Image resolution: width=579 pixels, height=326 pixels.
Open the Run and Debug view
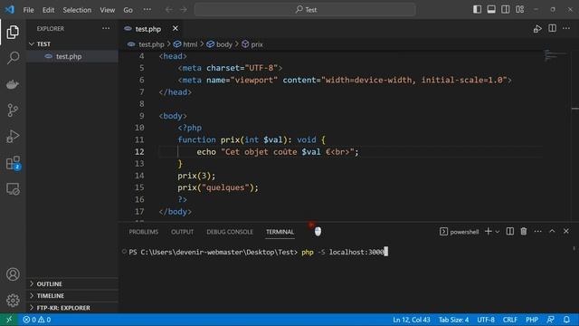coord(13,137)
